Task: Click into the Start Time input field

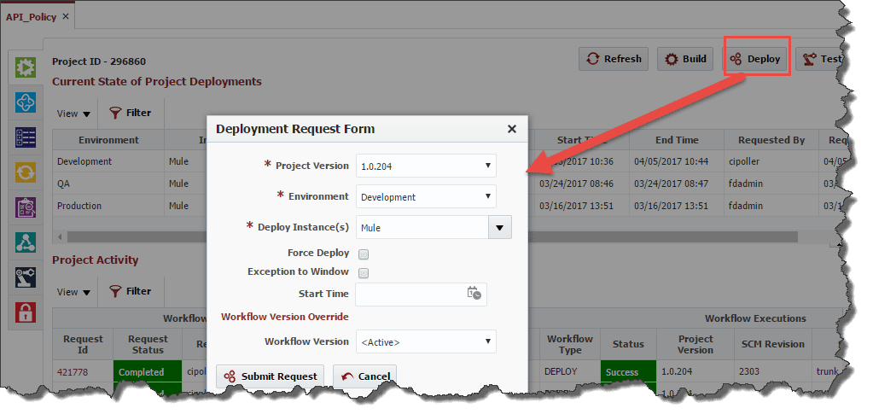Action: tap(410, 295)
